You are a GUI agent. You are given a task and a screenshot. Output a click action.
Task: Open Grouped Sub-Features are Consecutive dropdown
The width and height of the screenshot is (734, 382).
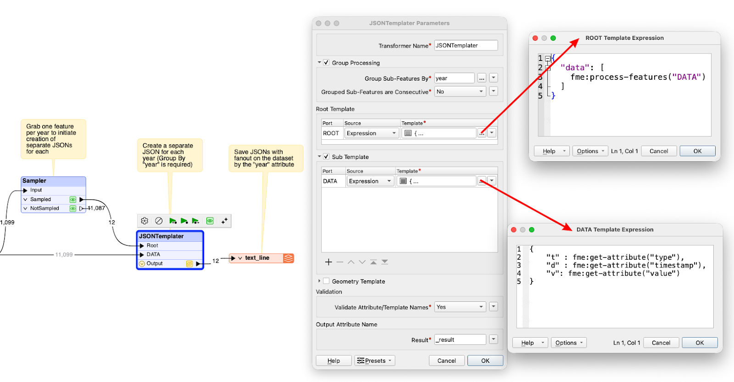pos(460,92)
